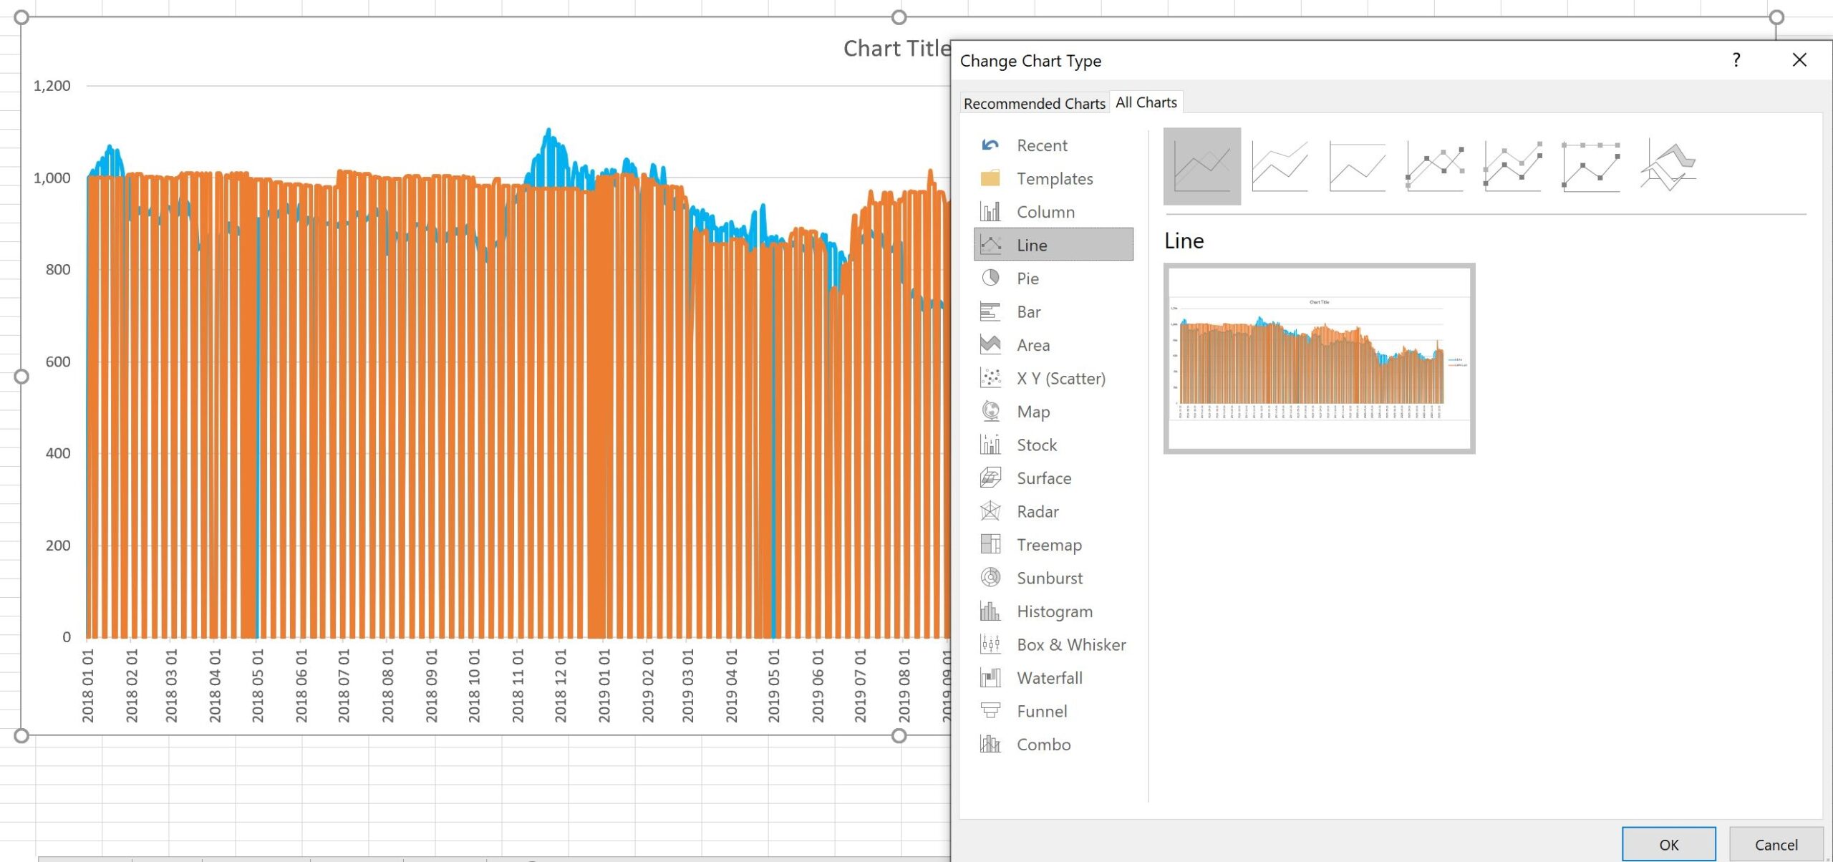Select the Stacked Line chart subtype icon
Image resolution: width=1833 pixels, height=862 pixels.
tap(1280, 166)
